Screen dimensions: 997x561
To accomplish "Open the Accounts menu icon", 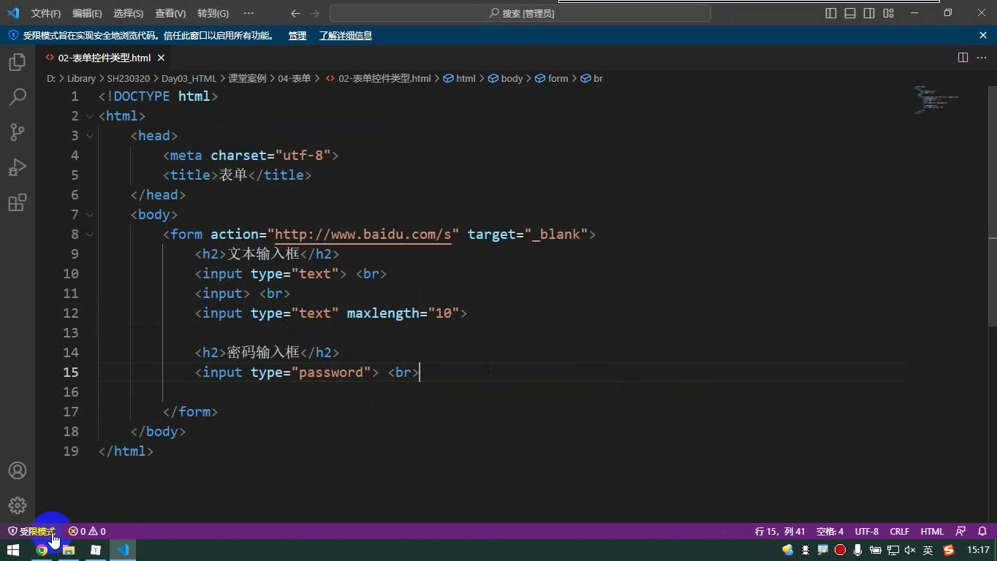I will coord(18,470).
